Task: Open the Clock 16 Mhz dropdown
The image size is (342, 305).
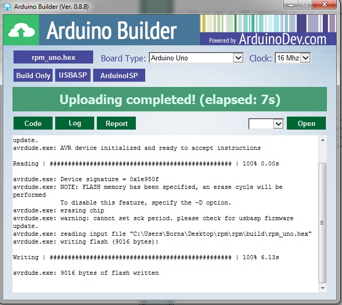Action: tap(293, 58)
